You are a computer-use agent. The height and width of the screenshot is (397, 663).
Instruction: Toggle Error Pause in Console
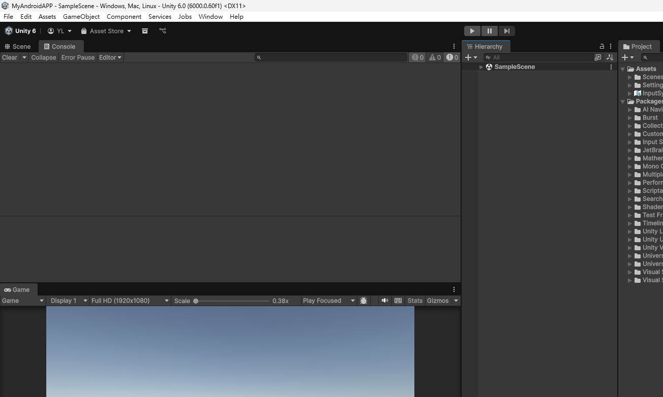pos(78,57)
